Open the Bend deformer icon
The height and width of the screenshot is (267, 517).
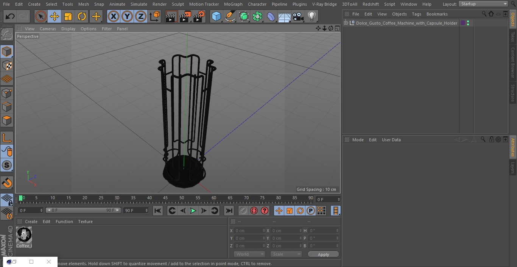271,16
